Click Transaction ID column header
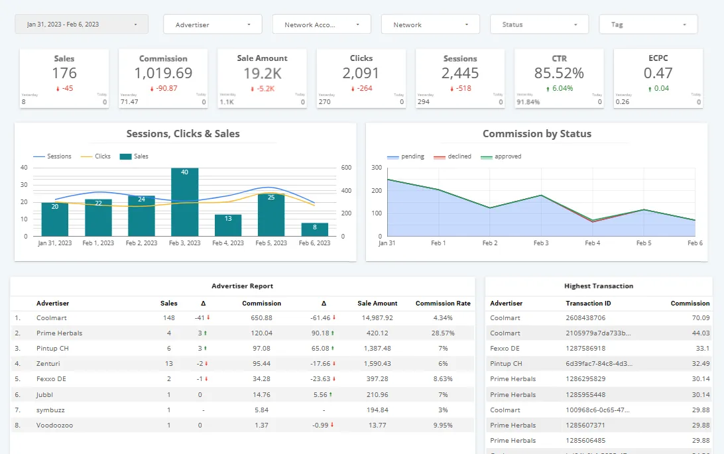Screen dimensions: 724x454 pyautogui.click(x=588, y=303)
